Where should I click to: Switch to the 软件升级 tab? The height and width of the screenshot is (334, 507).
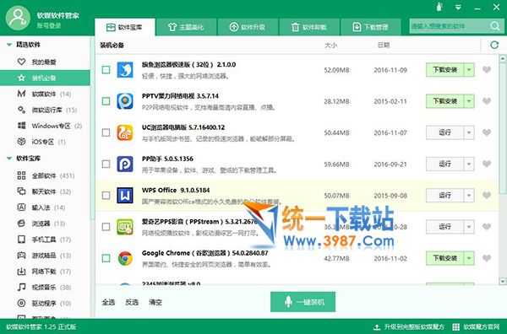[248, 27]
